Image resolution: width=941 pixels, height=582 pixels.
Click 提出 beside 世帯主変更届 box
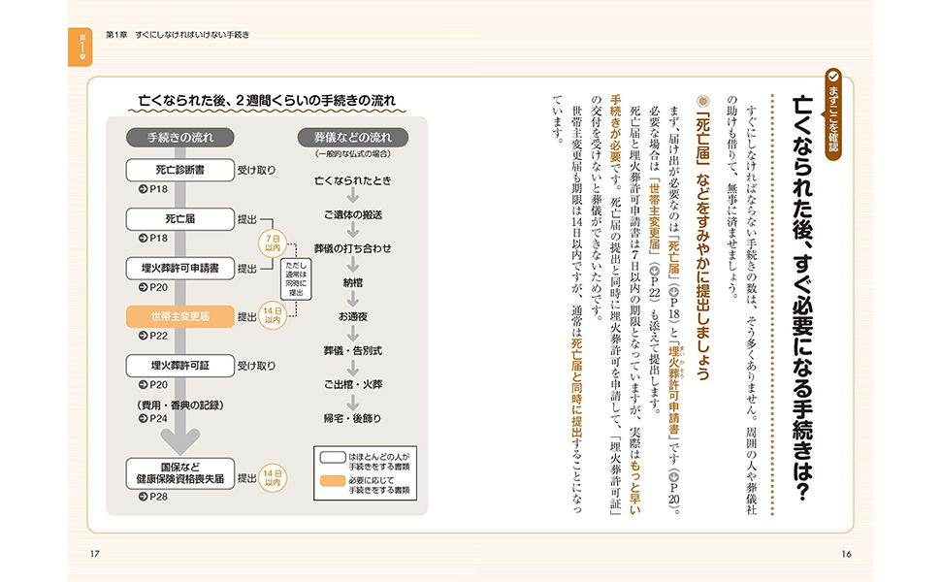coord(247,317)
